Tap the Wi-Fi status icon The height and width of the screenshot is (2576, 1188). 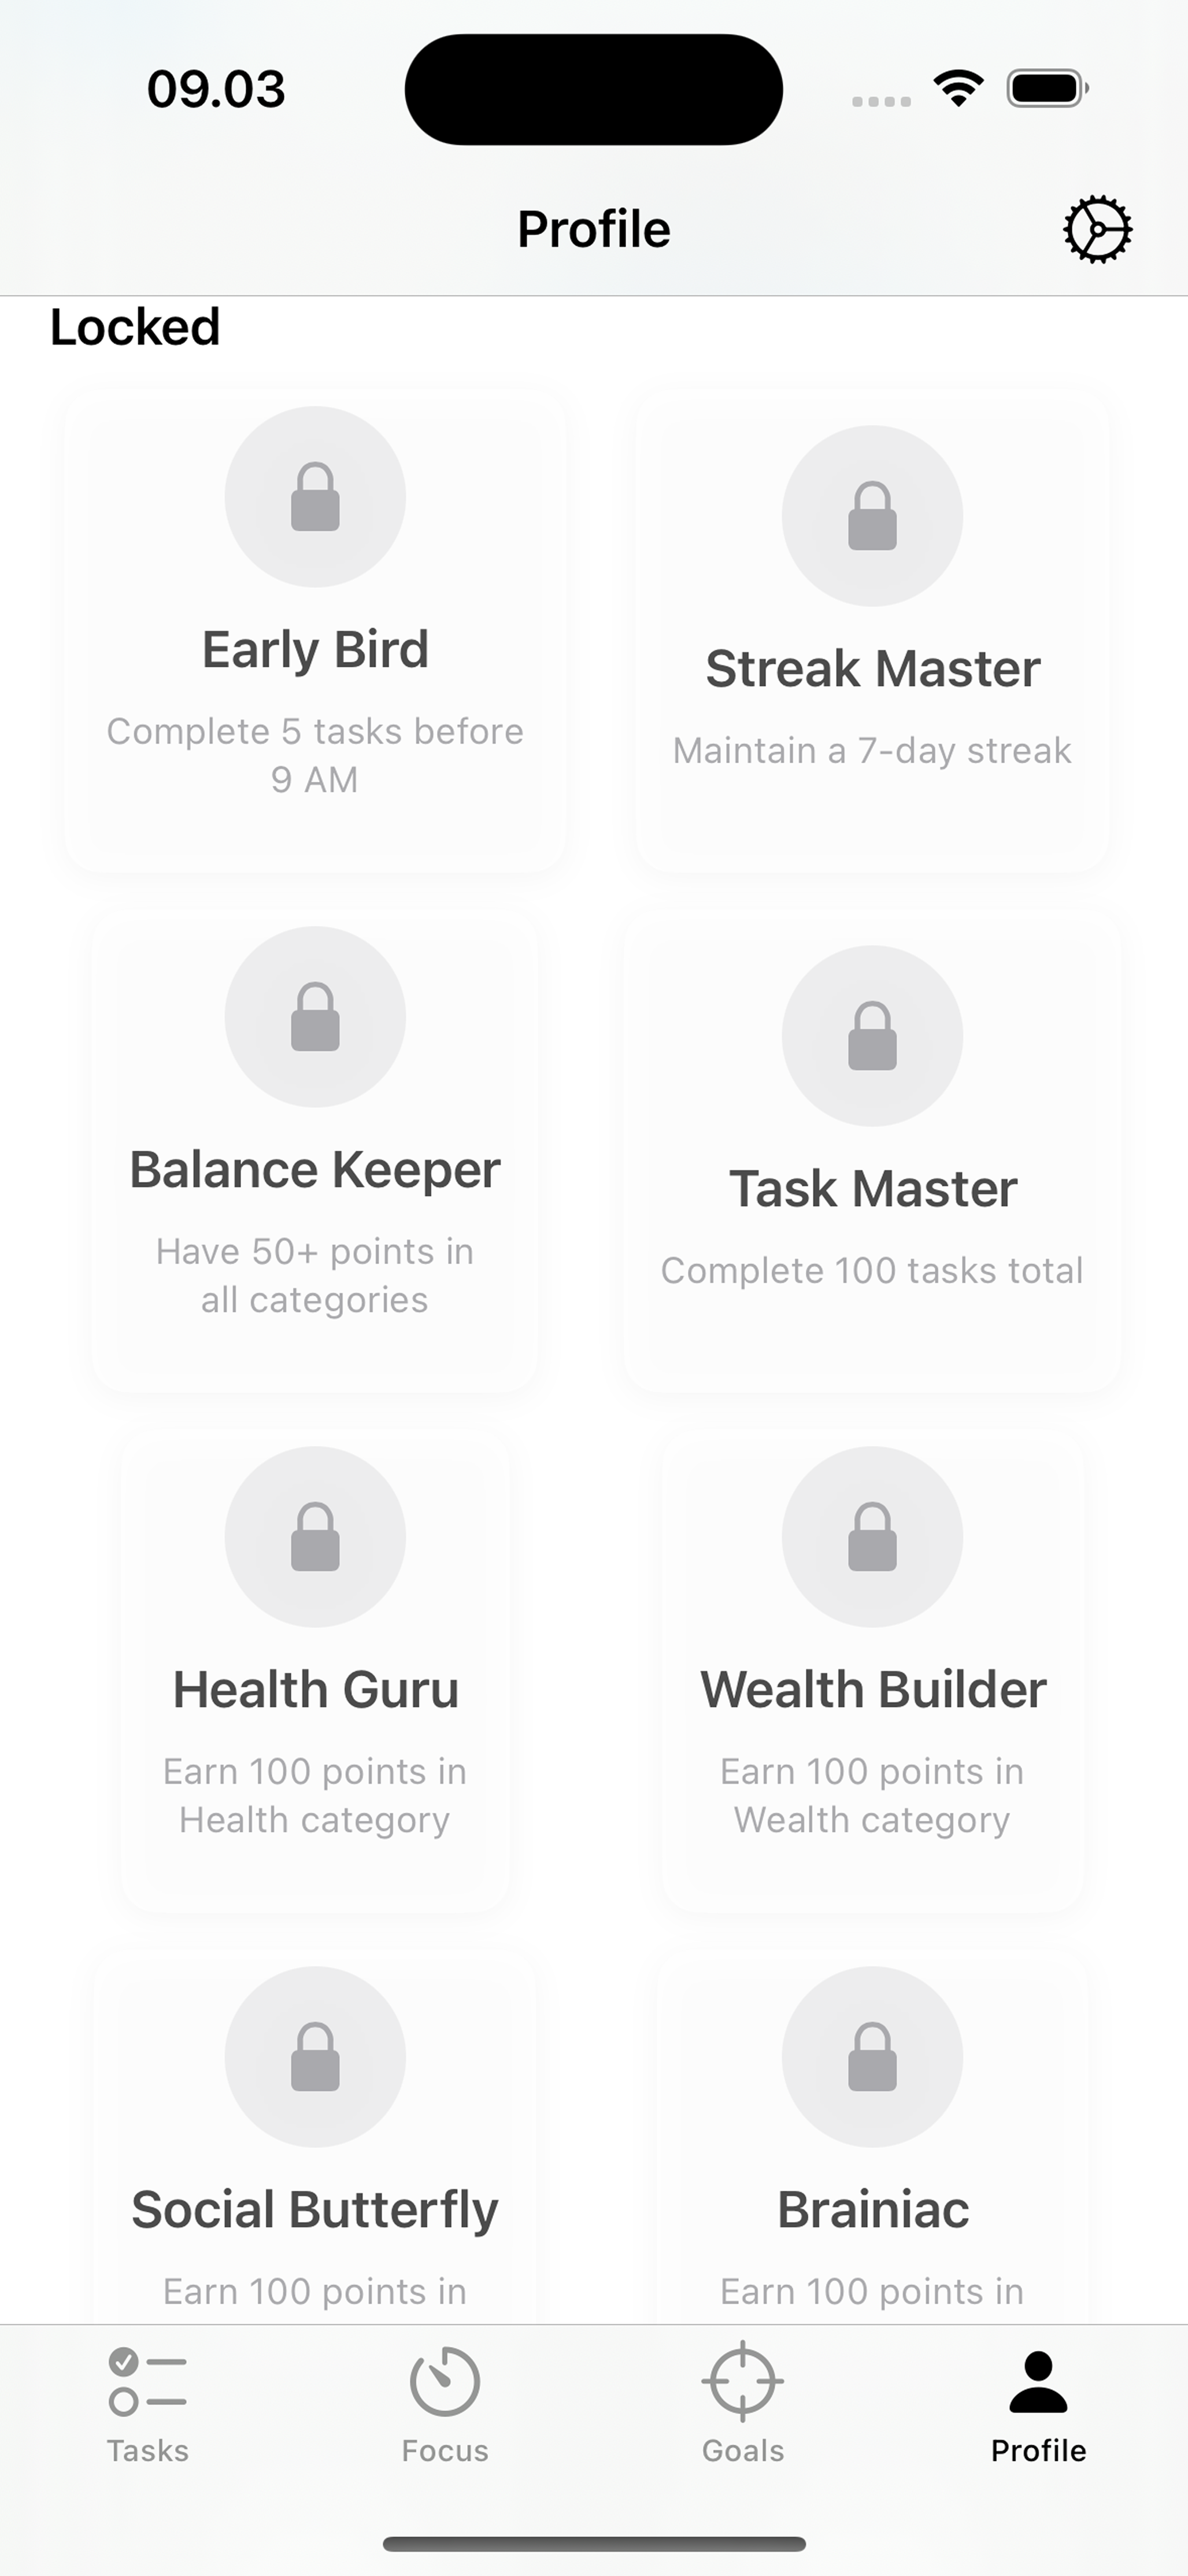[958, 89]
